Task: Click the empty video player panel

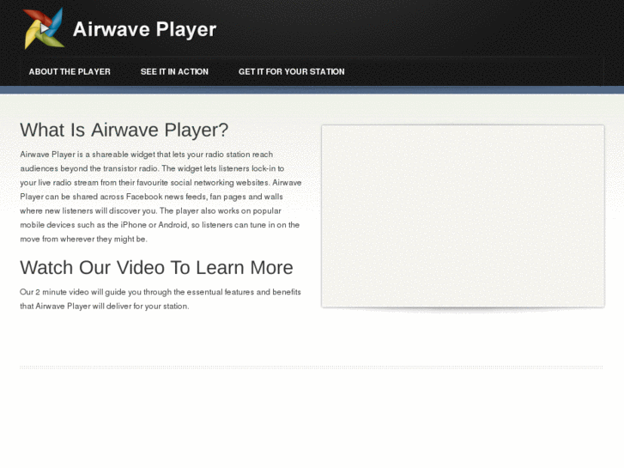Action: pyautogui.click(x=463, y=216)
